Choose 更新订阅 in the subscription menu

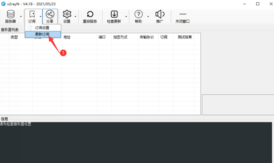[x=42, y=34]
